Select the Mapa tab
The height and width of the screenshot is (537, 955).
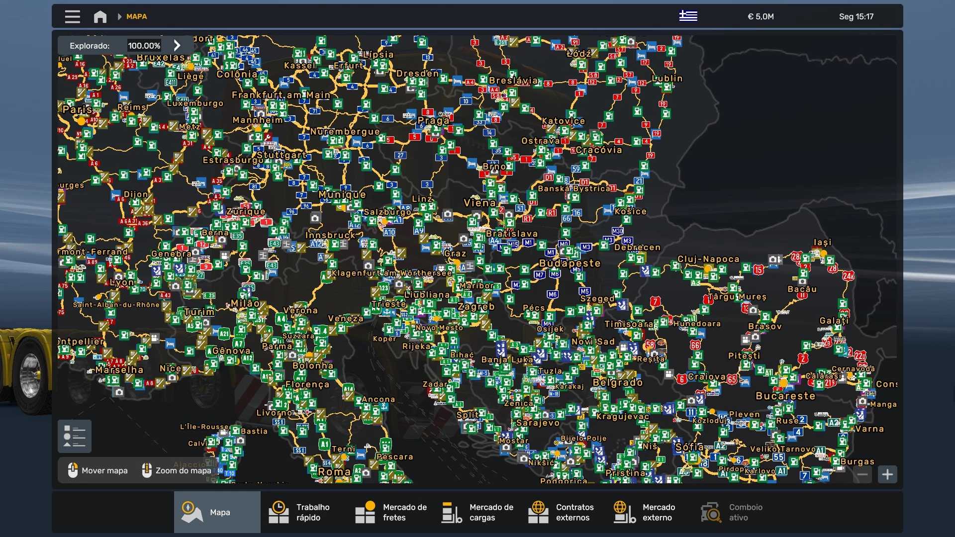[x=217, y=512]
